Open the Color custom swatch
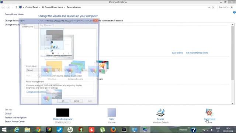The height and width of the screenshot is (133, 236). (x=112, y=112)
